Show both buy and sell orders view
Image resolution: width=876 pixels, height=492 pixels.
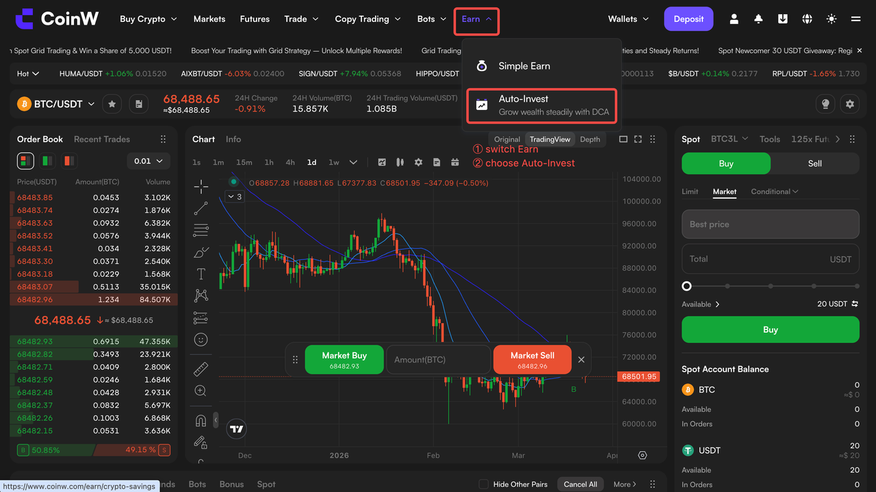(x=25, y=161)
